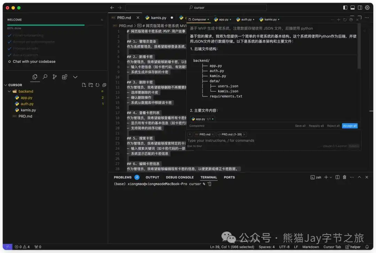Switch to the OUTPUT terminal tab

point(152,177)
